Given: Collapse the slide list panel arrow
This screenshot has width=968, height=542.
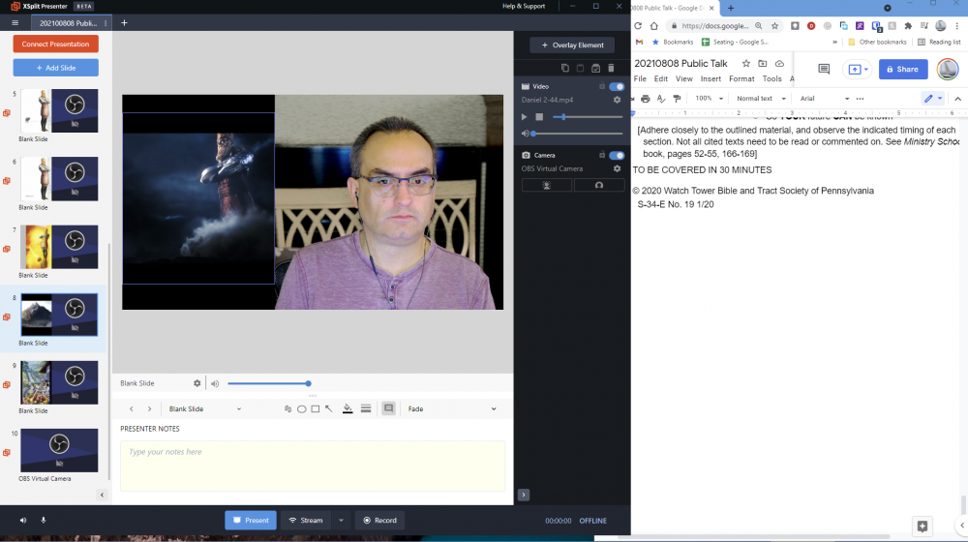Looking at the screenshot, I should point(102,496).
